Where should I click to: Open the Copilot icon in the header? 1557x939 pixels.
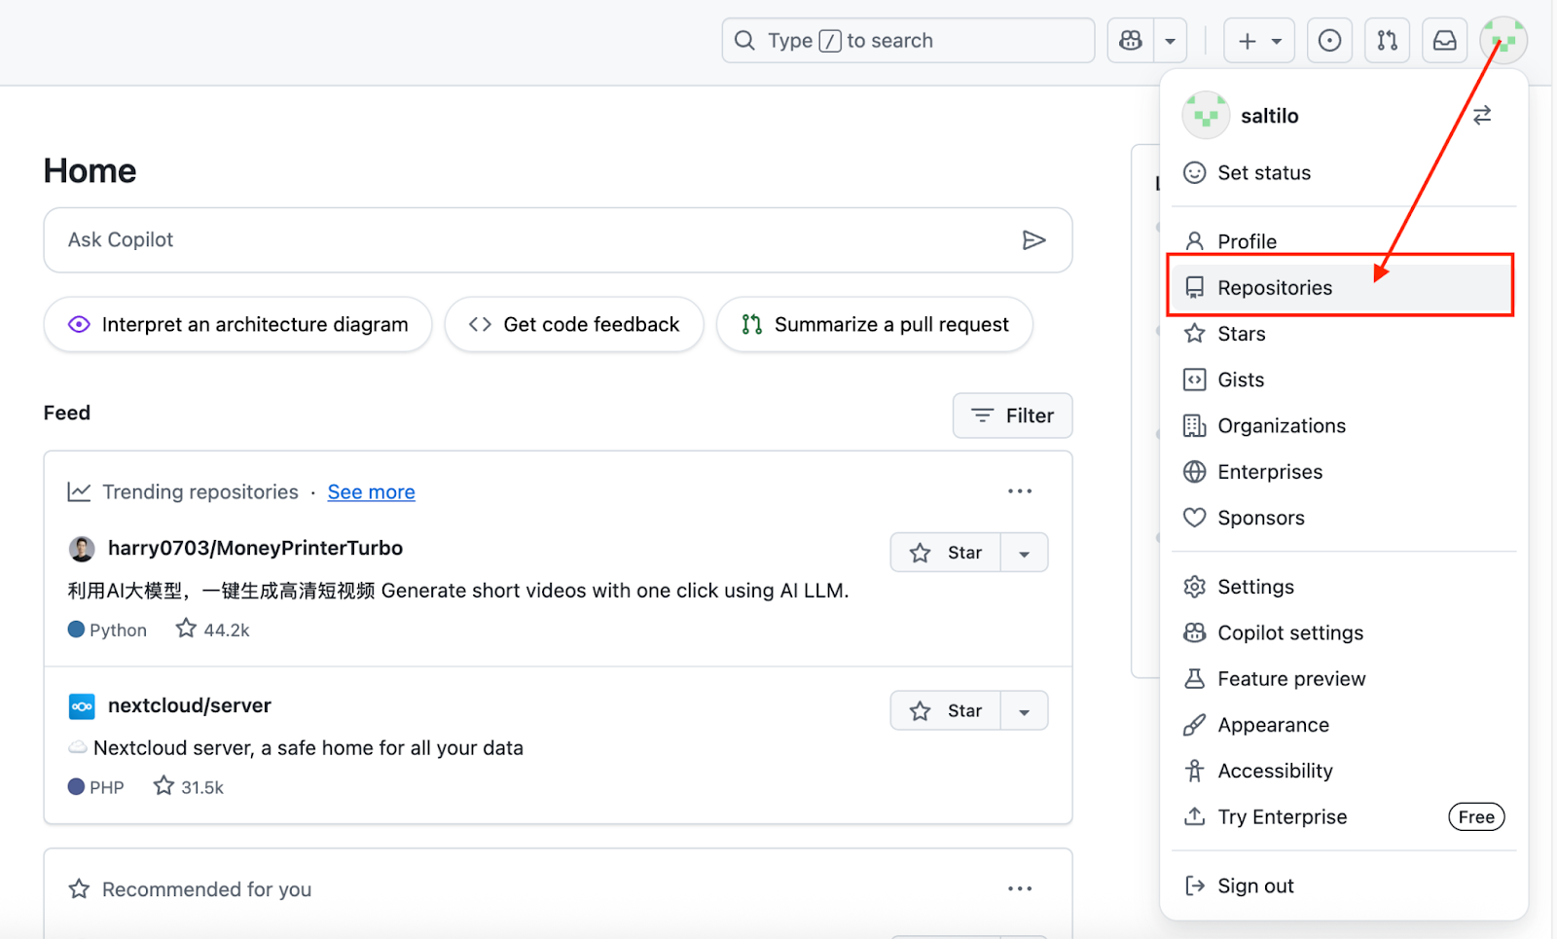point(1129,40)
